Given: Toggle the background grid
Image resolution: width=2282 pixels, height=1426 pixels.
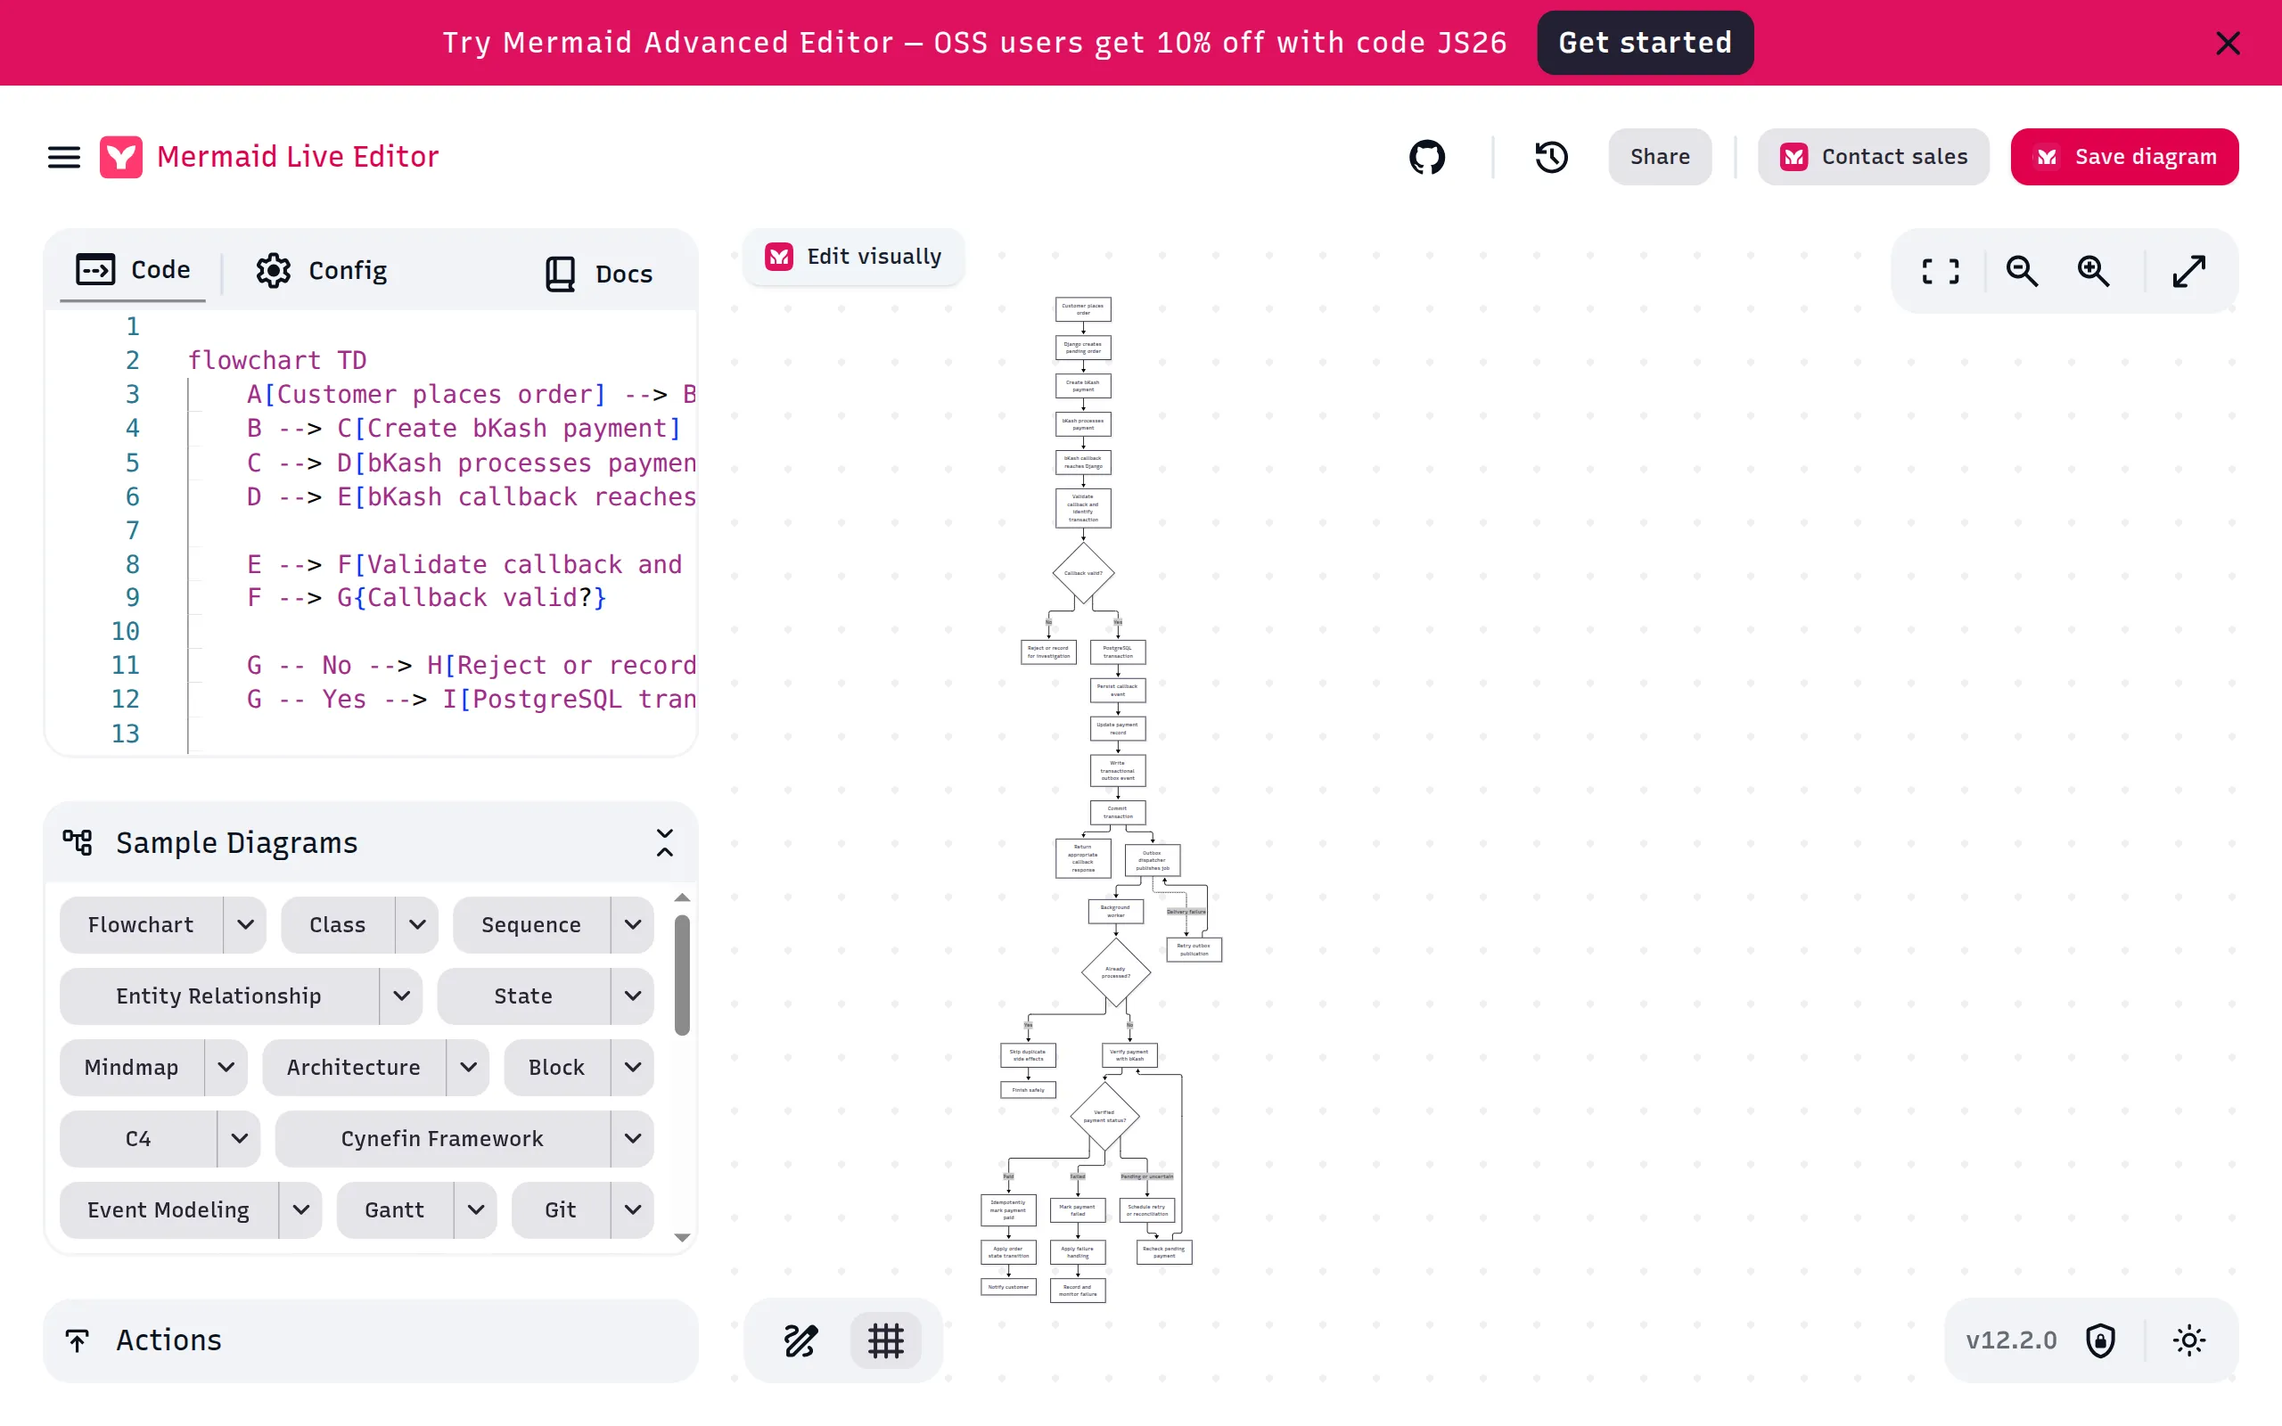Looking at the screenshot, I should 885,1340.
